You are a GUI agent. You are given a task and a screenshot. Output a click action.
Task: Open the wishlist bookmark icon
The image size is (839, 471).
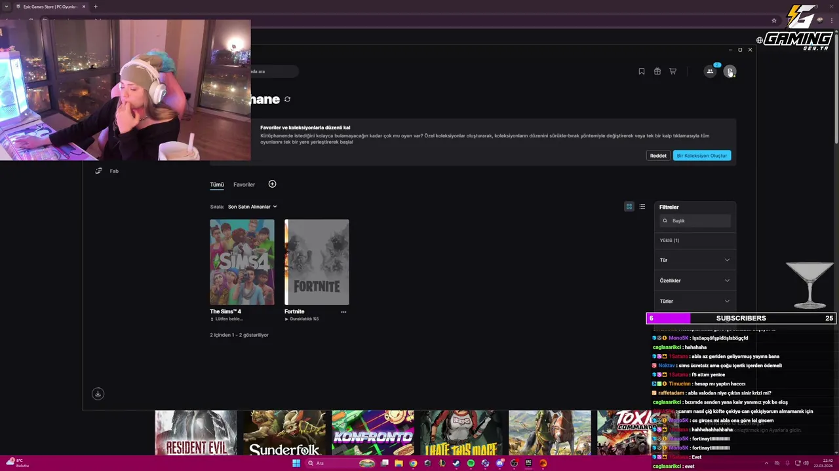642,71
